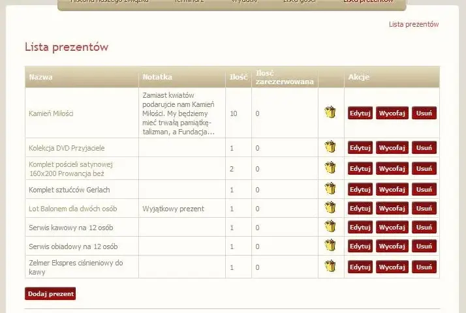Open Lot Balonem dla dwóch osób link

tap(73, 209)
